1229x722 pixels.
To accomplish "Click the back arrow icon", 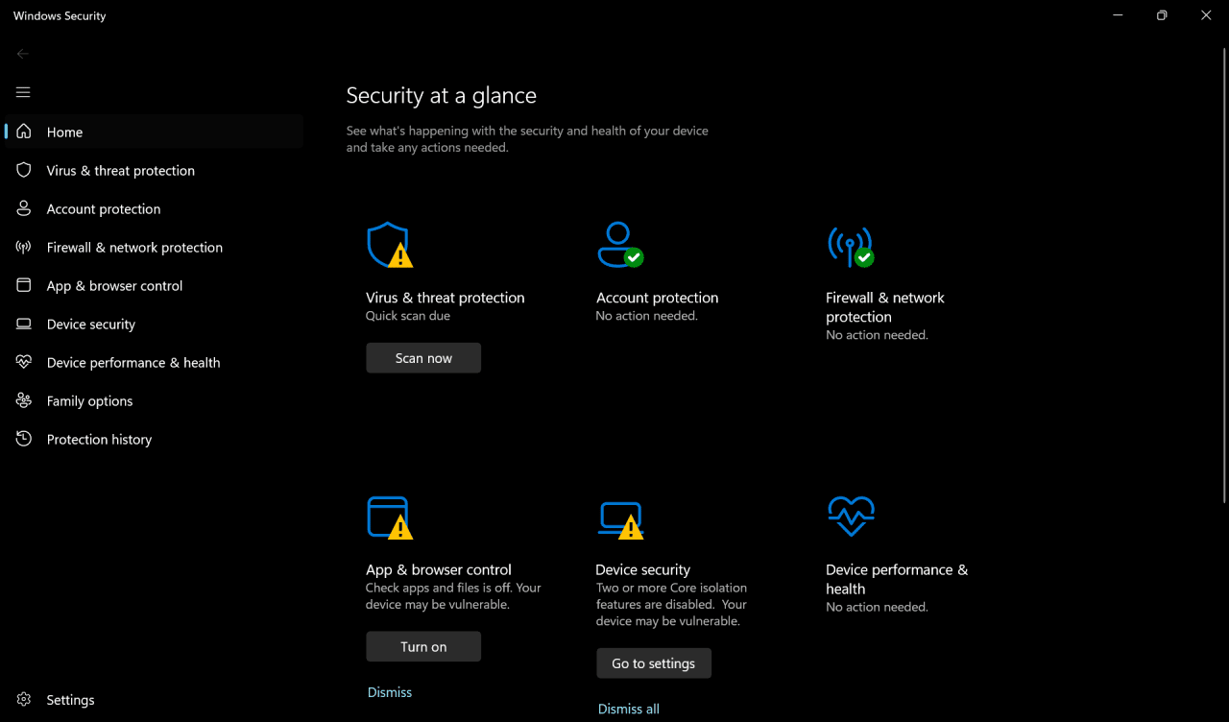I will [23, 54].
